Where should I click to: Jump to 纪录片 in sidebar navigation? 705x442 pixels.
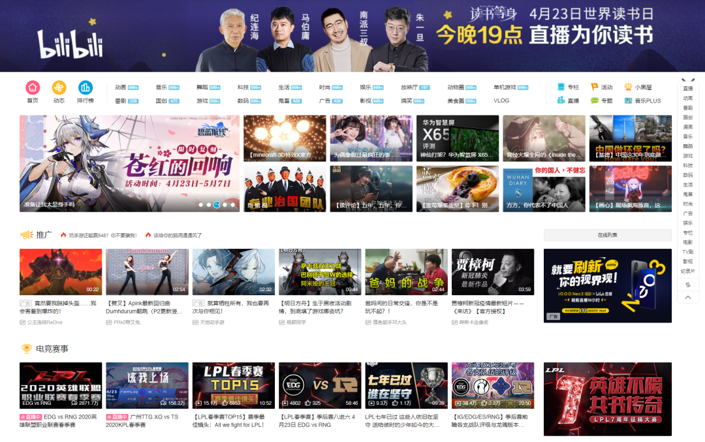(x=687, y=271)
